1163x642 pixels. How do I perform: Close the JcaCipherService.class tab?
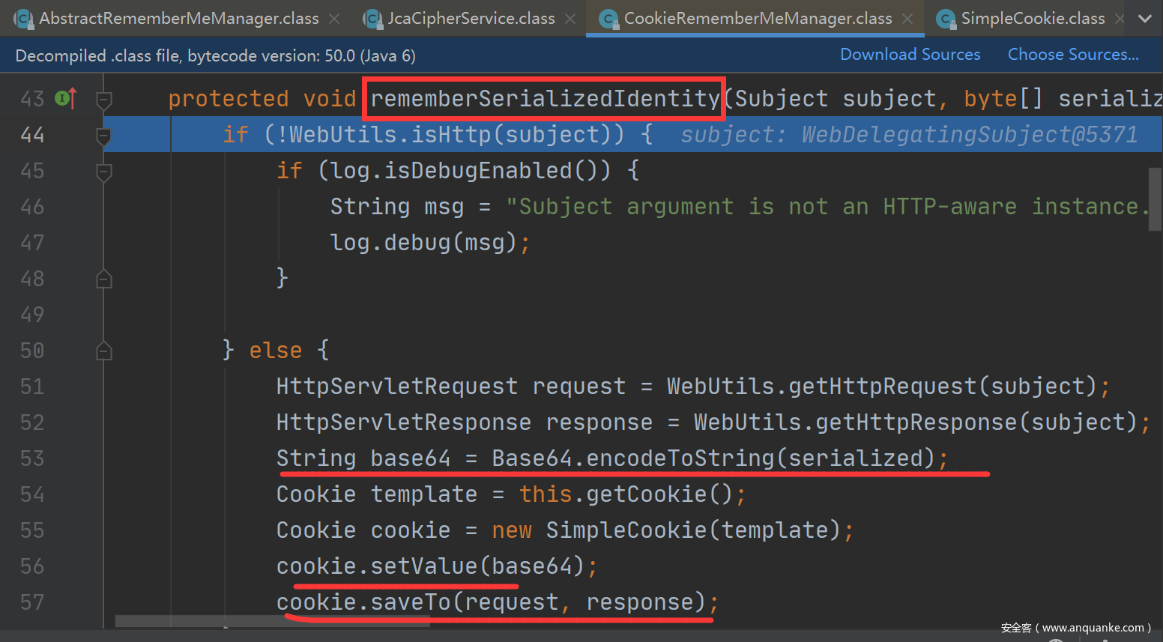[x=570, y=19]
